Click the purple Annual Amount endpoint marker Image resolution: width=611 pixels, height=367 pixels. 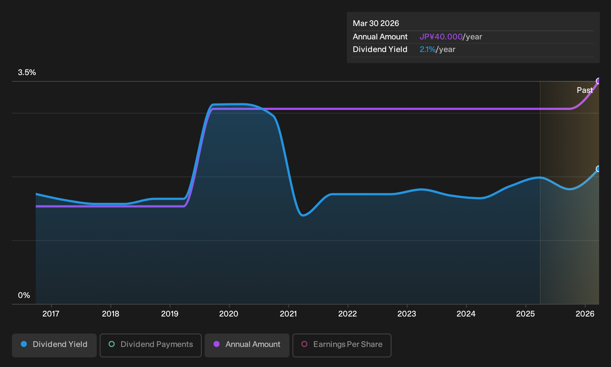click(598, 81)
